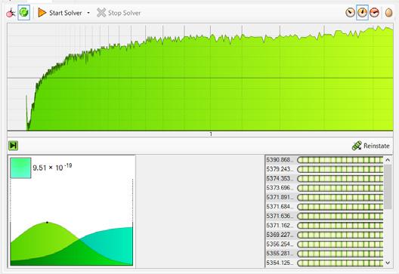The image size is (399, 274).
Task: Click the genome list scroll-up arrow
Action: point(388,160)
